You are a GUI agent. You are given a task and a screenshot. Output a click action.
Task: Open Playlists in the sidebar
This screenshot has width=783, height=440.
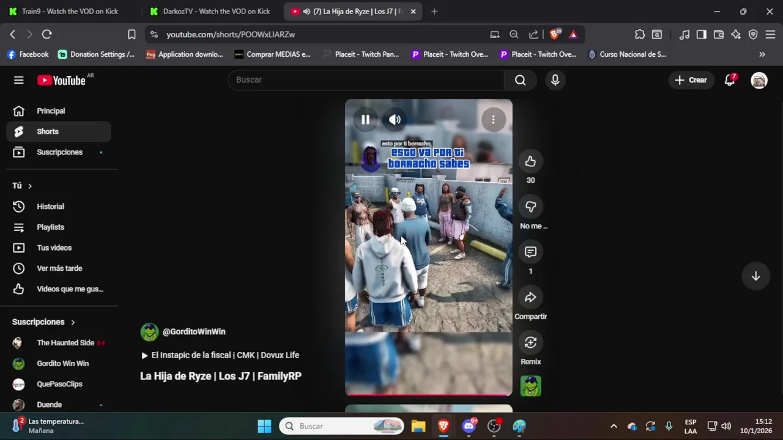point(59,227)
